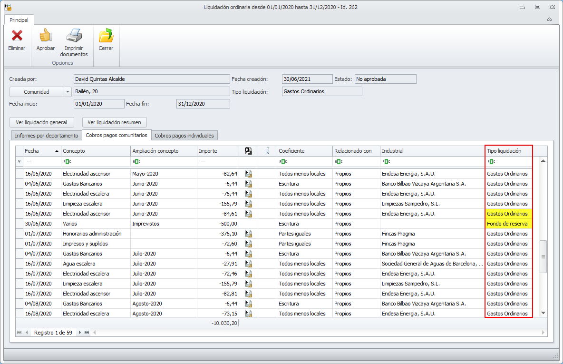
Task: Click the accounting document column header icon
Action: tap(248, 151)
